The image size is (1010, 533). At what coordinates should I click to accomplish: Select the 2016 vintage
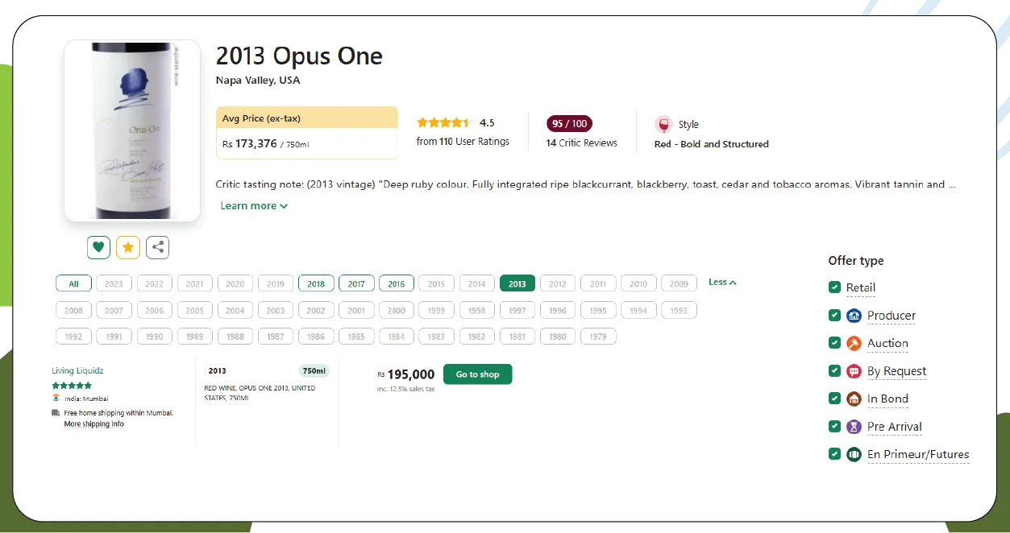coord(397,283)
